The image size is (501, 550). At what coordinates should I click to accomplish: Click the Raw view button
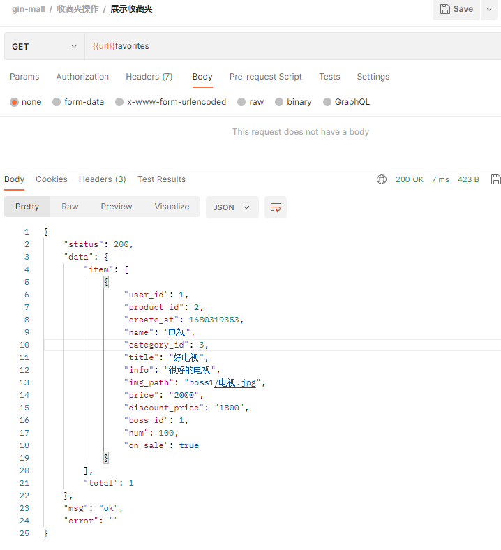[70, 207]
